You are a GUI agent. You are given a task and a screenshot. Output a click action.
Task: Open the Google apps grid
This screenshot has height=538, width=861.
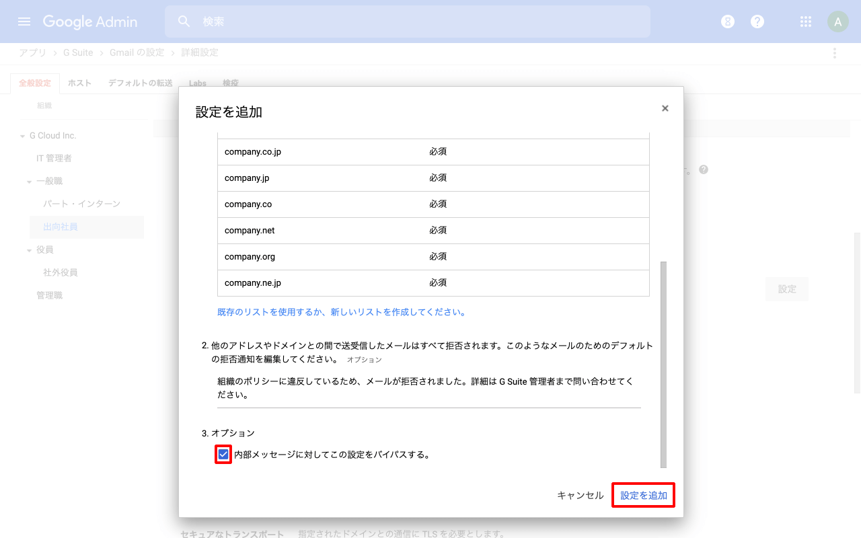[x=806, y=22]
